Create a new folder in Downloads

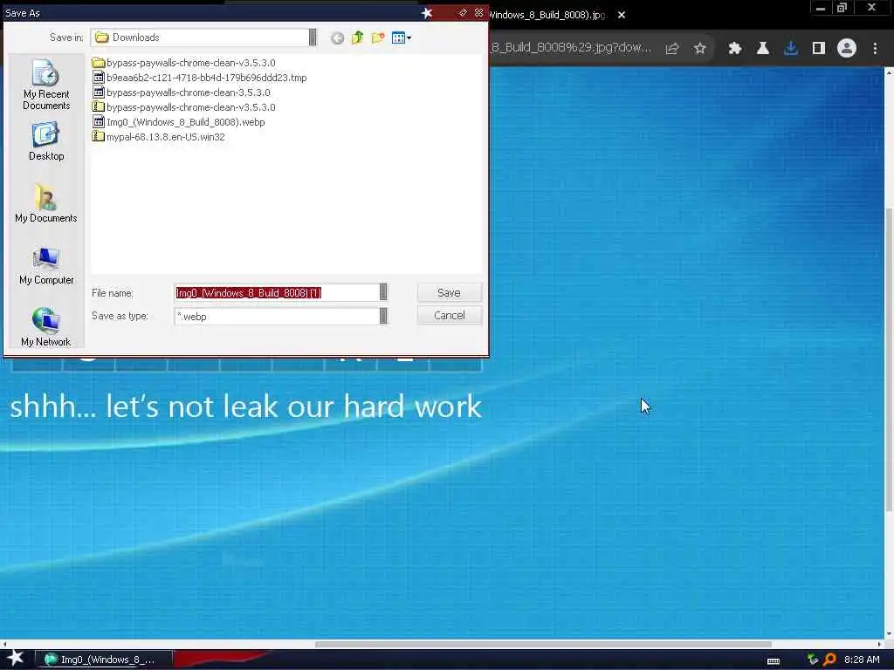click(377, 38)
